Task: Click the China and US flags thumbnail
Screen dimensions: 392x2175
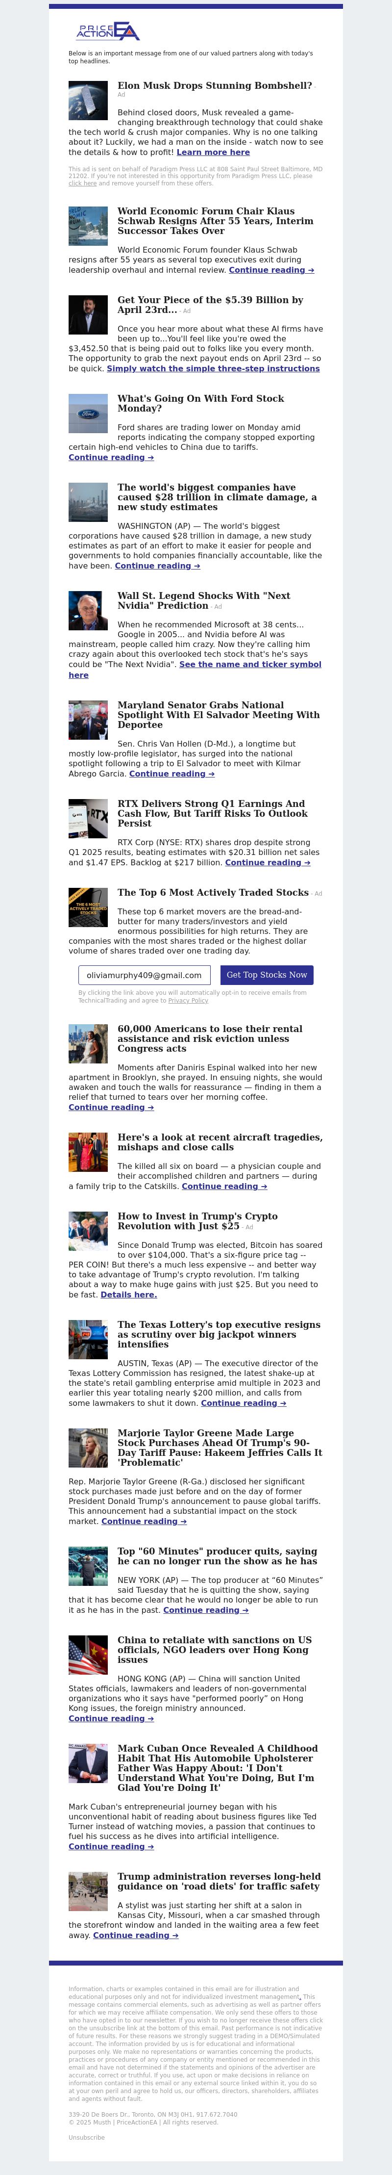Action: (x=88, y=1655)
